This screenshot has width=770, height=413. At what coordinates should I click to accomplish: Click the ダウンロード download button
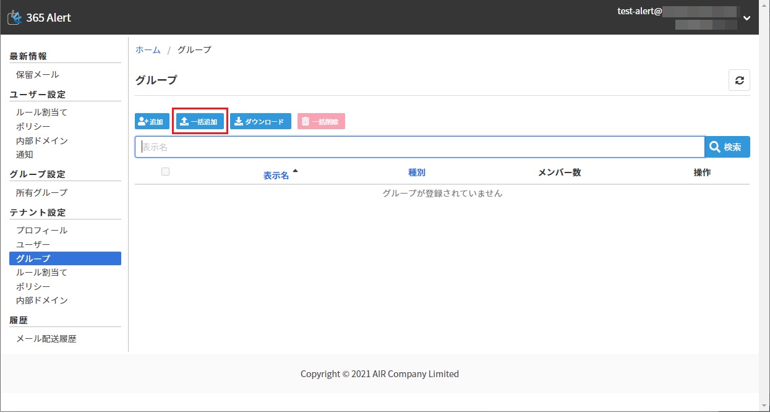[260, 122]
